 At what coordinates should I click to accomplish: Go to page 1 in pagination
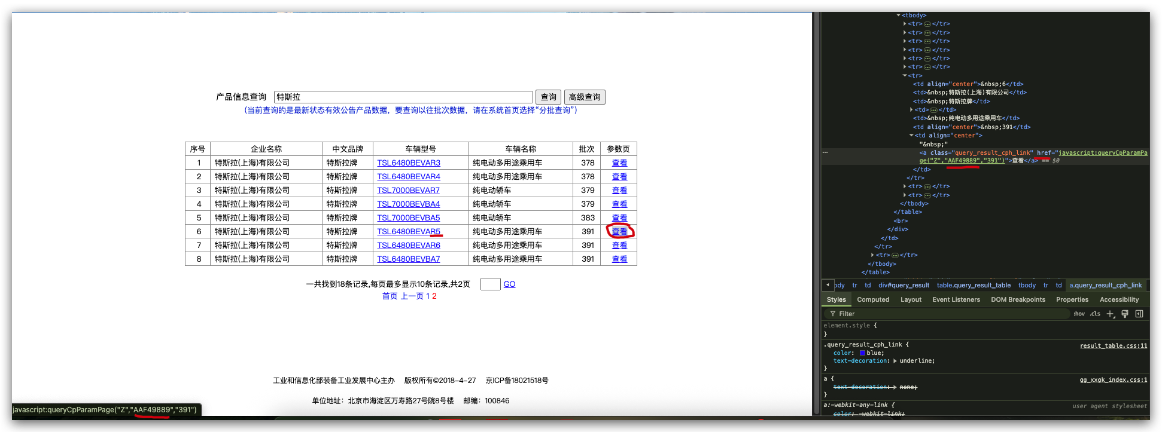pyautogui.click(x=428, y=296)
